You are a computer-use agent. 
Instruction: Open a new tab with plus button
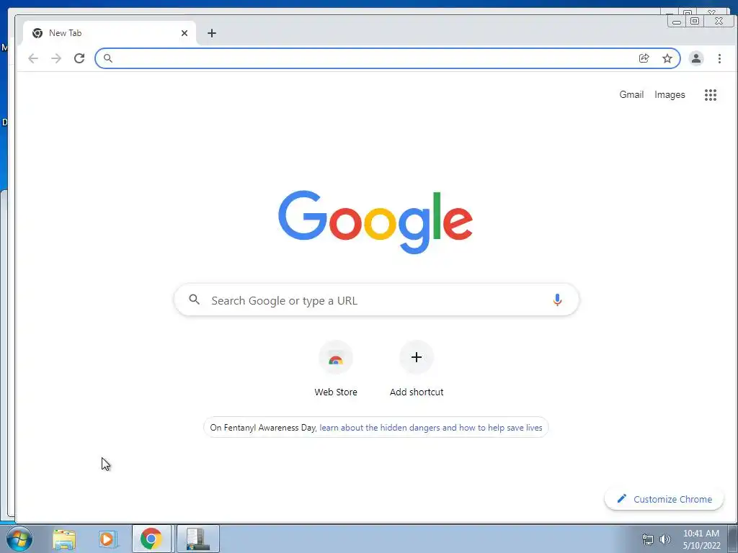(212, 33)
